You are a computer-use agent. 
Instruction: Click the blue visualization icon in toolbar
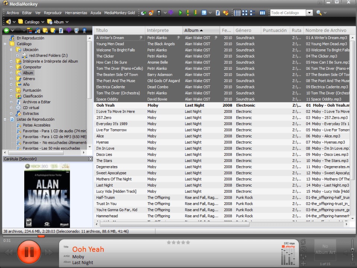click(204, 13)
